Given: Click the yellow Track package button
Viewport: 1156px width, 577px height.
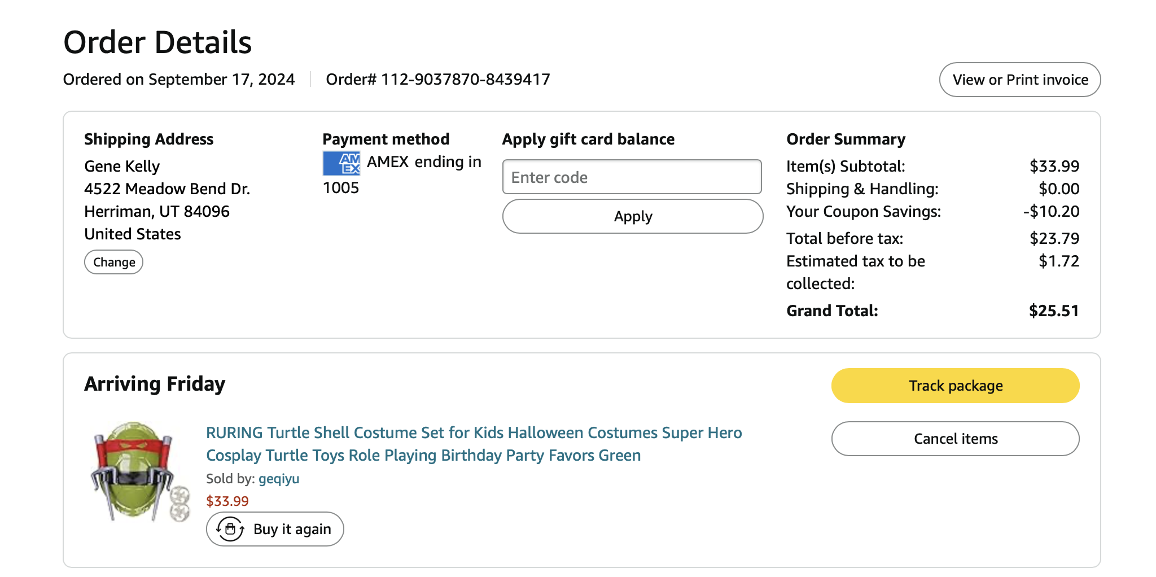Looking at the screenshot, I should click(x=955, y=386).
